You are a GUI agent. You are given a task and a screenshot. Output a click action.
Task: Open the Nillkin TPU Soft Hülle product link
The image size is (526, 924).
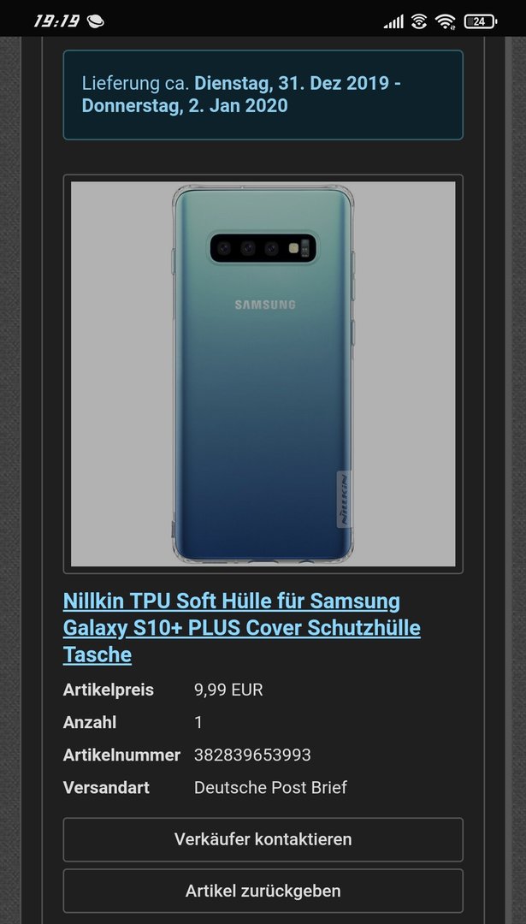point(241,628)
